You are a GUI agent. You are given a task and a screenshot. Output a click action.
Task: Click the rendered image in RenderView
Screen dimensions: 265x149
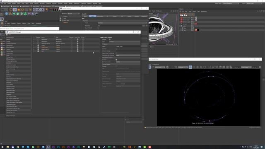209,98
